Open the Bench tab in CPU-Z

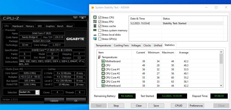pyautogui.click(x=60, y=26)
